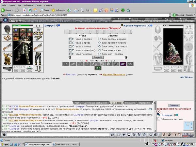Open the smiley emoticon picker
Image resolution: width=196 pixels, height=147 pixels.
click(x=151, y=135)
